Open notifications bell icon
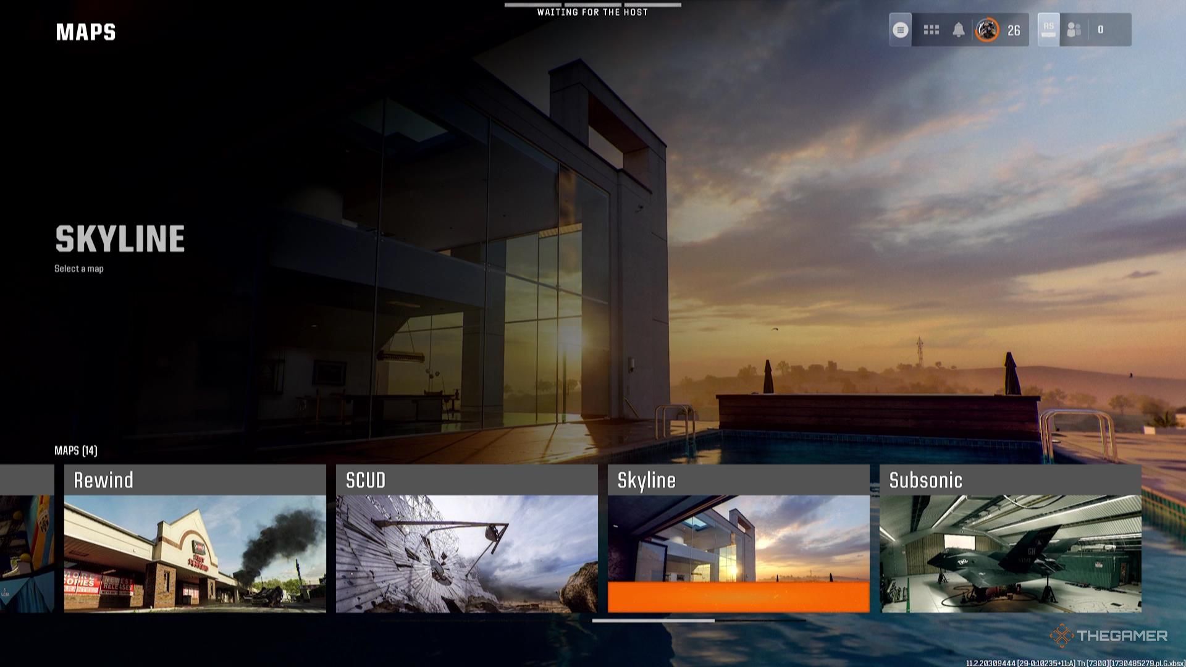This screenshot has height=667, width=1186. tap(958, 30)
